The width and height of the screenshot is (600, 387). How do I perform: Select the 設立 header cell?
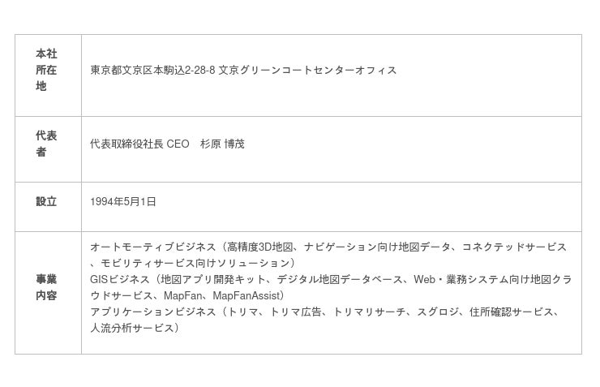tap(46, 202)
